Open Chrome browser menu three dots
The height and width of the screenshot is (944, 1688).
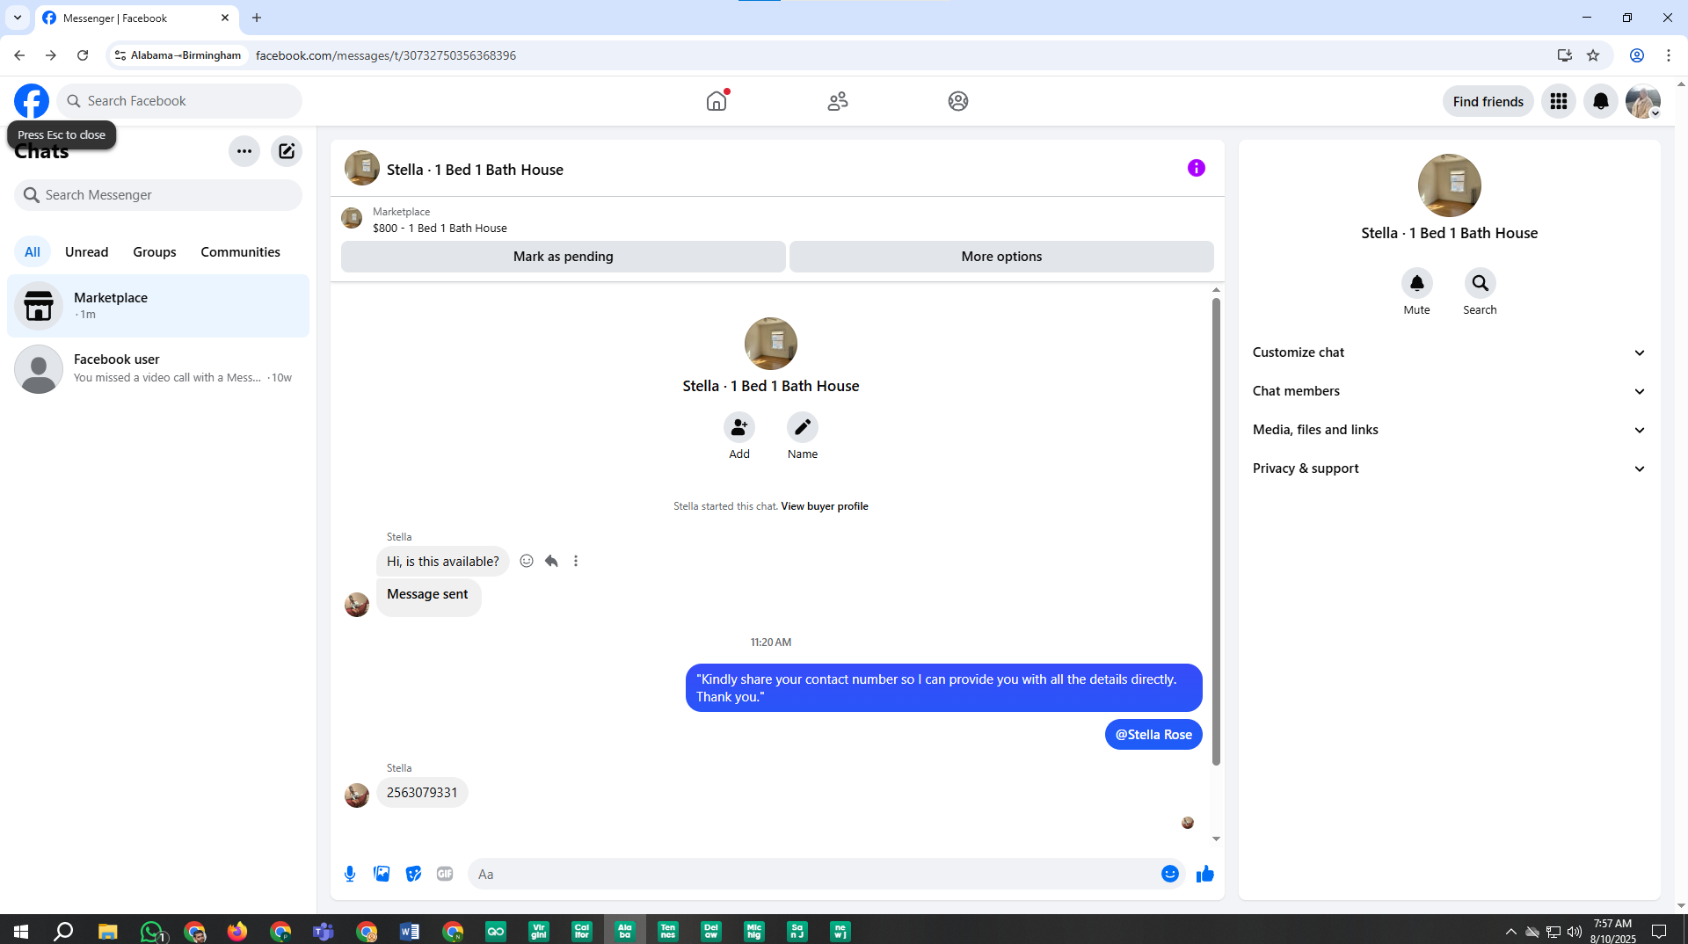tap(1669, 55)
